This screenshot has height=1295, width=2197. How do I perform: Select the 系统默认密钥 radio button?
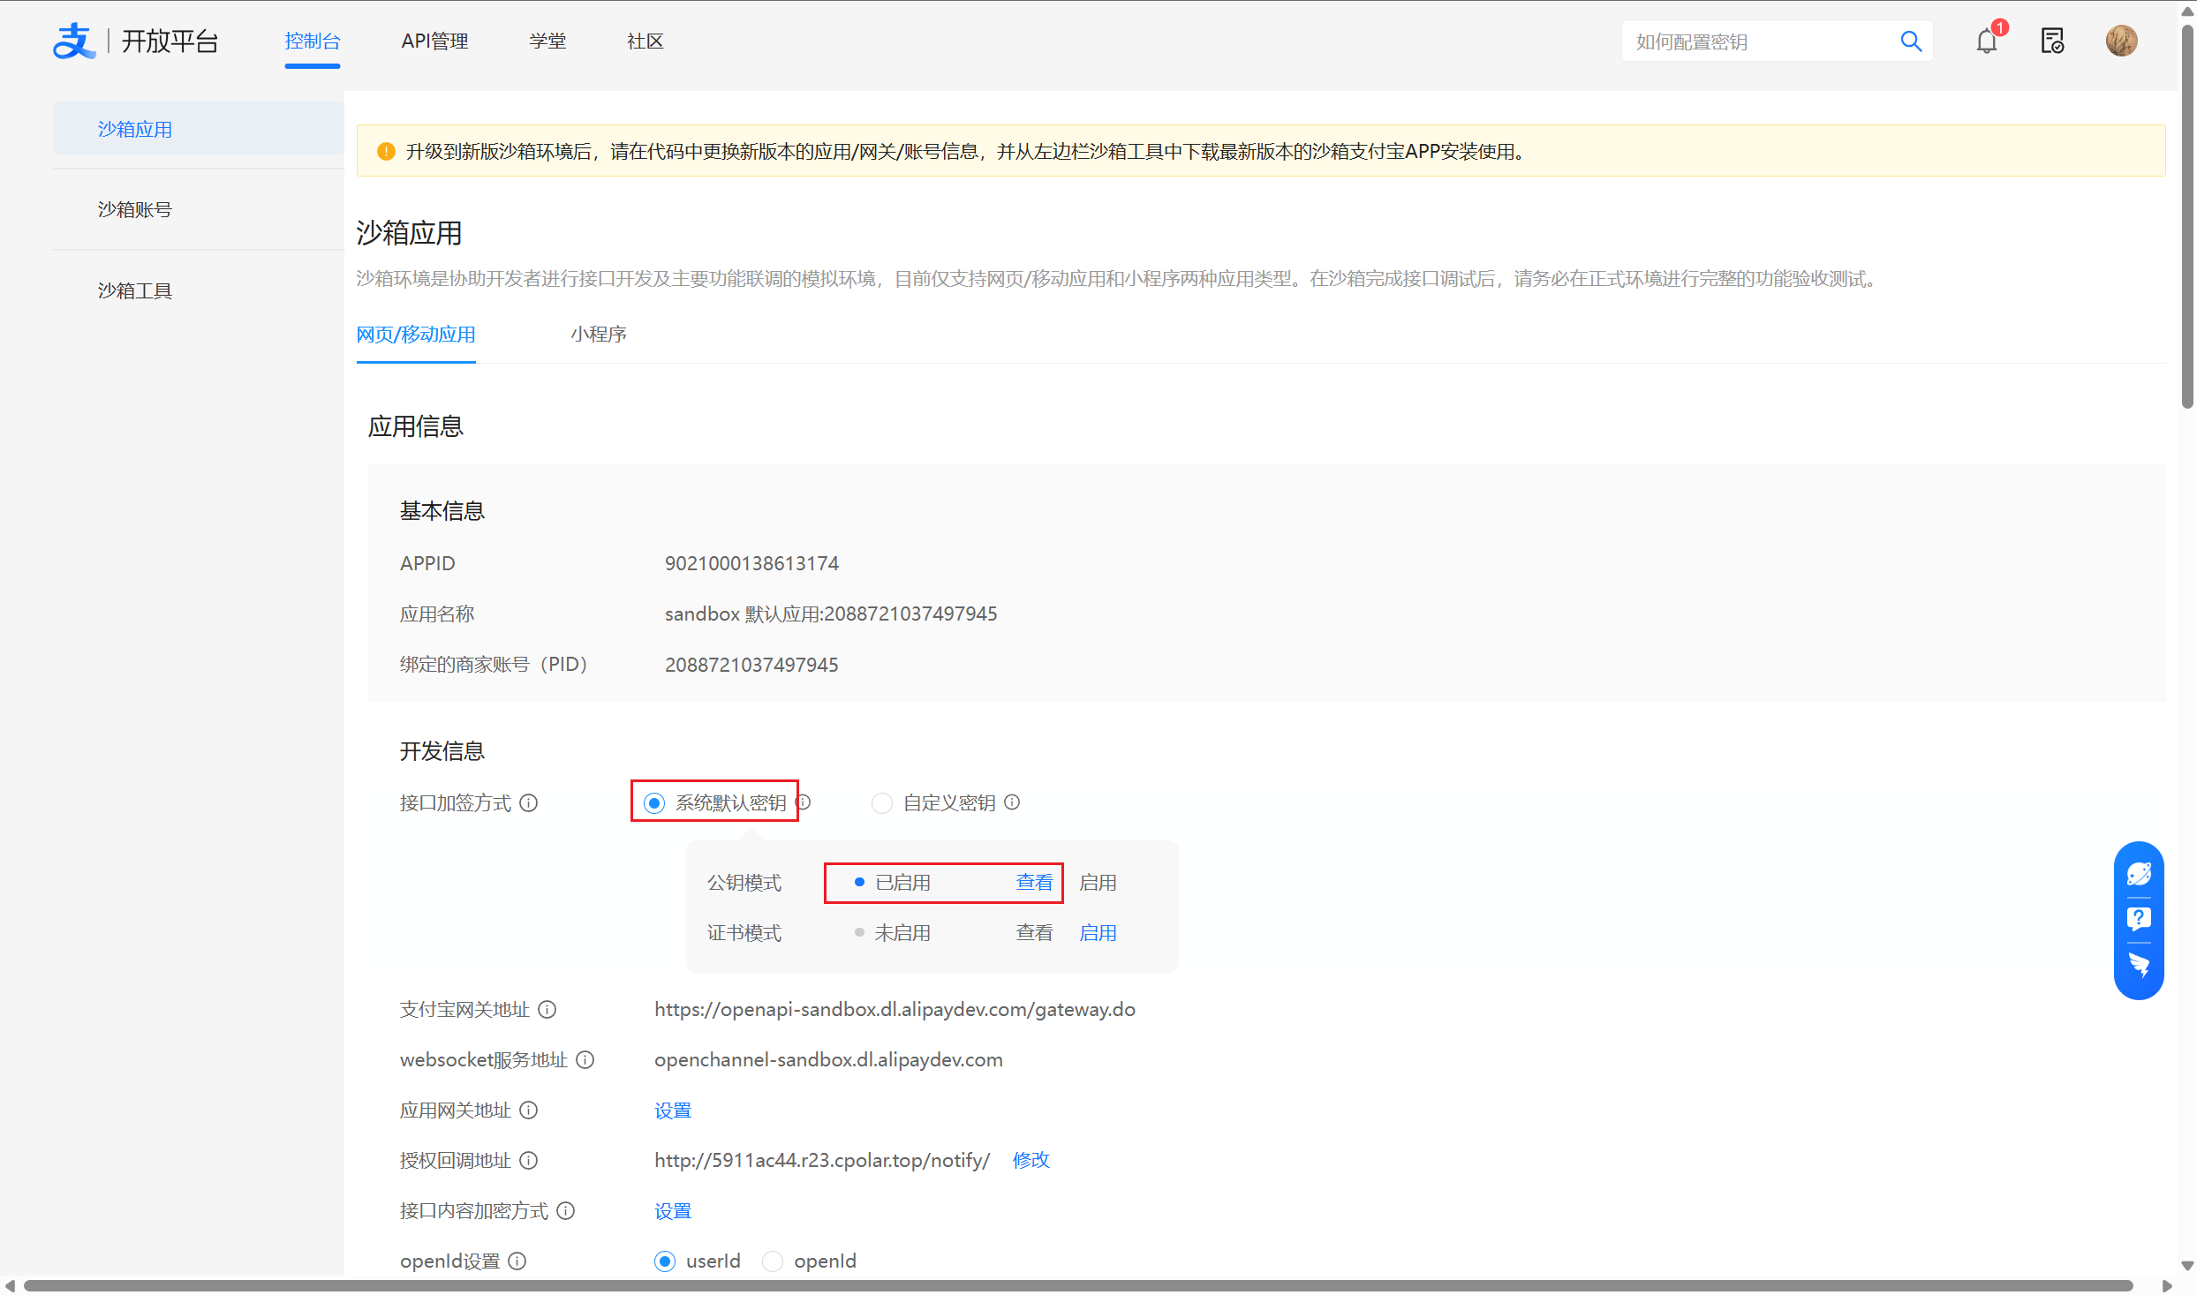point(654,803)
